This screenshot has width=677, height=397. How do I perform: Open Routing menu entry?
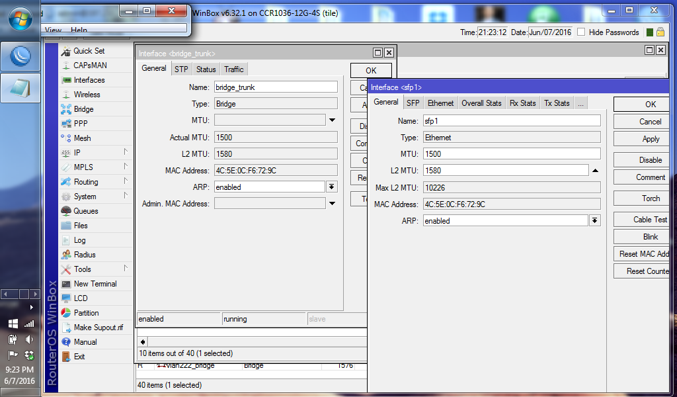95,182
